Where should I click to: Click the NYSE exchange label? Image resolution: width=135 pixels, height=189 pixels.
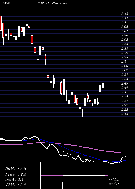pos(6,3)
